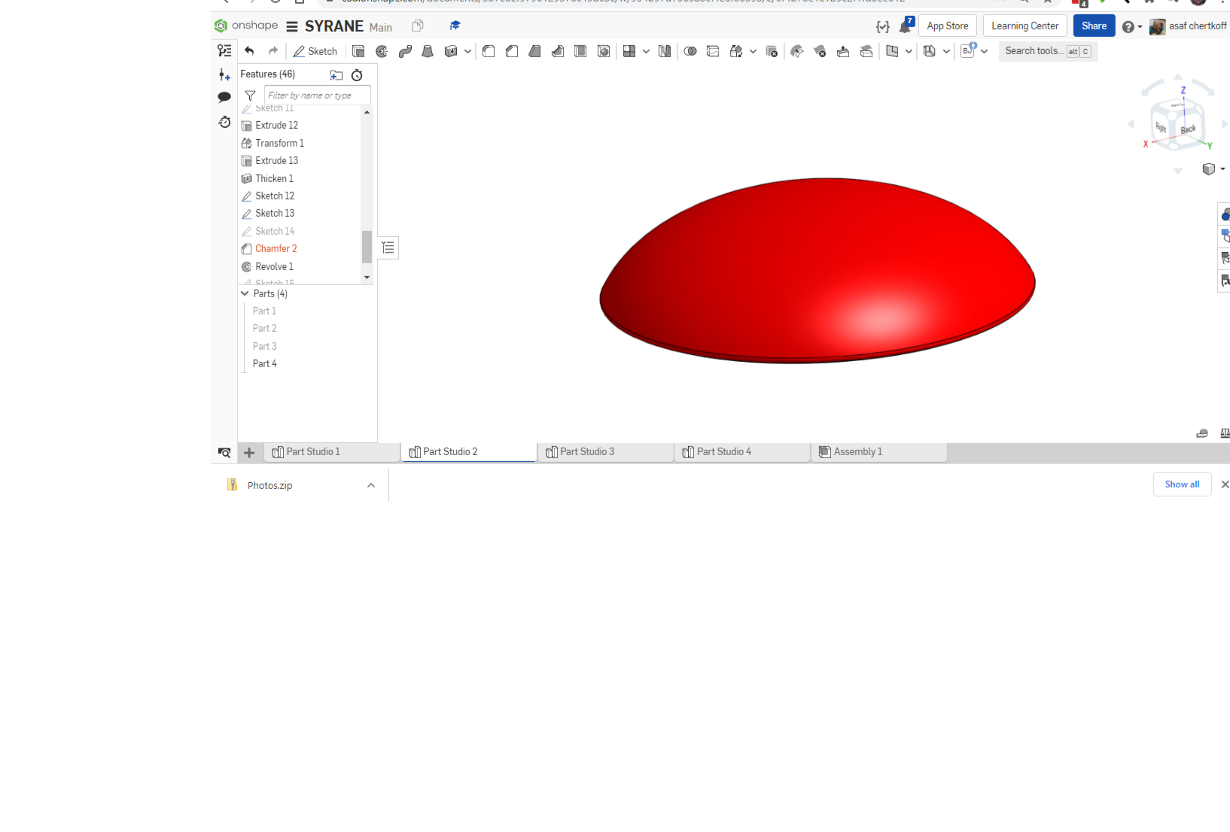Select the Sweep tool icon
The image size is (1230, 832).
click(405, 51)
